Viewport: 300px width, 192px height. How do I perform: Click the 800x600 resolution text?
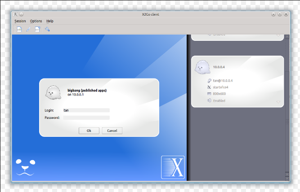(x=219, y=94)
